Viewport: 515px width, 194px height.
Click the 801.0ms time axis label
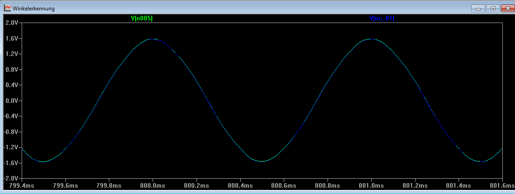(x=371, y=186)
